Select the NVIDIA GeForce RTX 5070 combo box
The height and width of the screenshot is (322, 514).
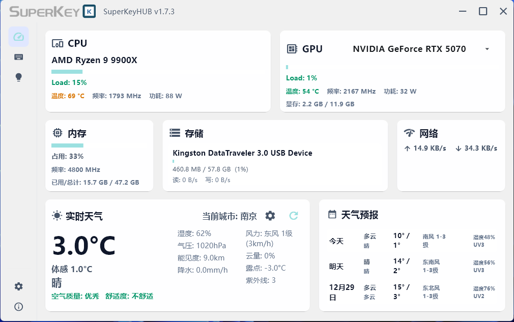(409, 49)
